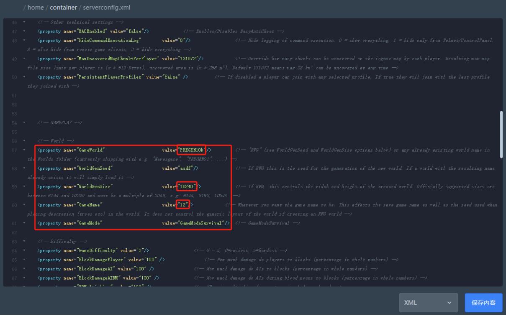Toggle fold arrow on line 47

pos(24,31)
